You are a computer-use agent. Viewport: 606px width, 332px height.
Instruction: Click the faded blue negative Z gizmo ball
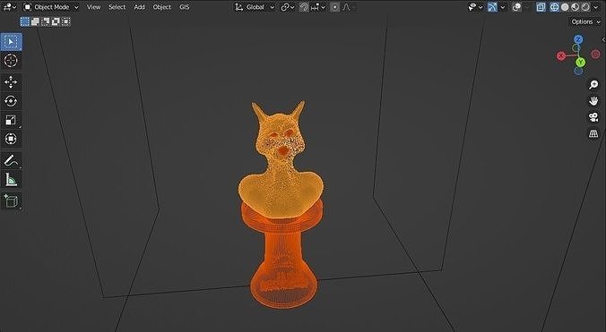click(578, 71)
